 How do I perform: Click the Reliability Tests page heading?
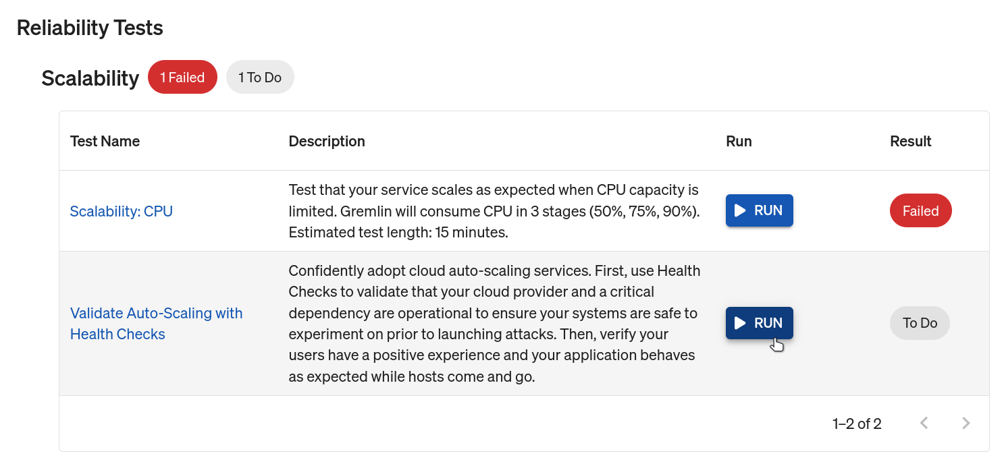90,28
